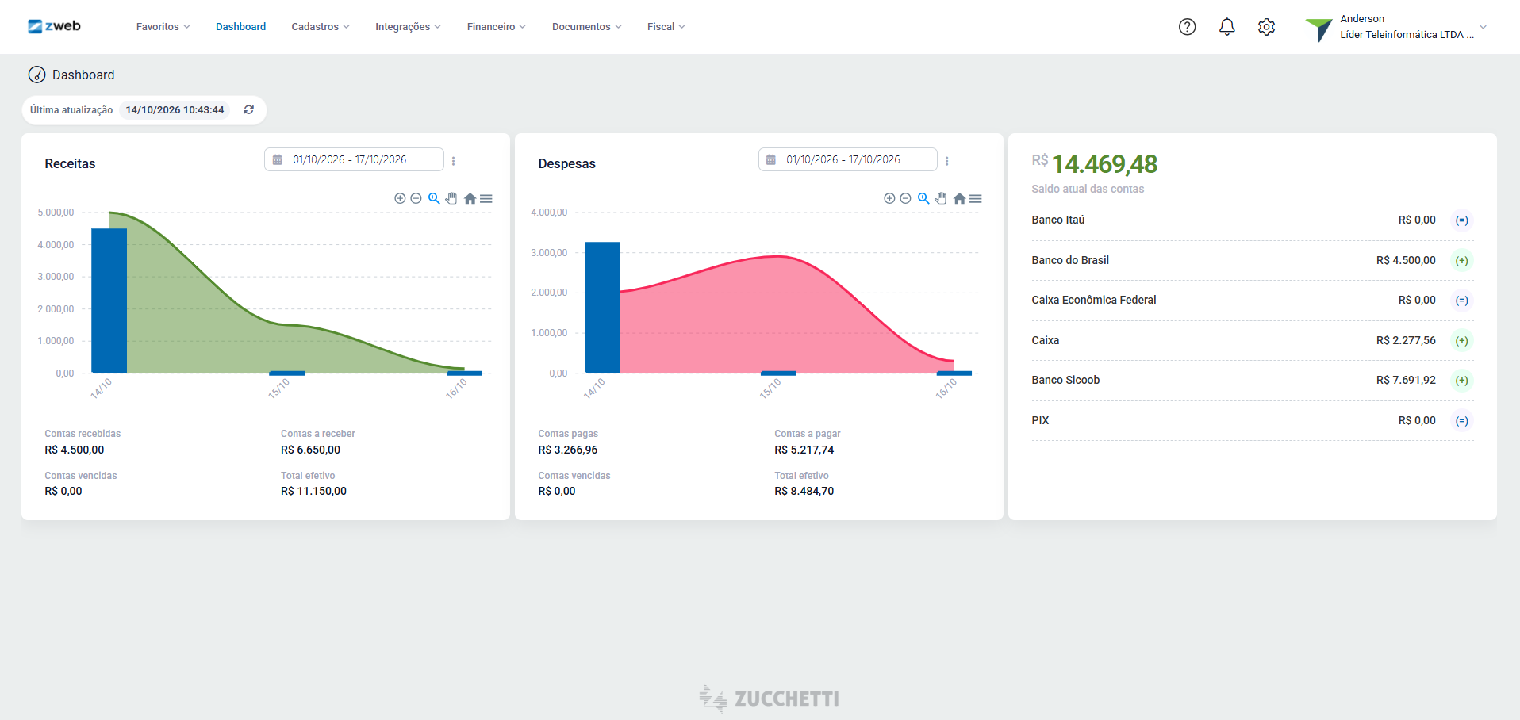Click the total balance R$ 14.469,48
This screenshot has width=1520, height=720.
point(1095,163)
